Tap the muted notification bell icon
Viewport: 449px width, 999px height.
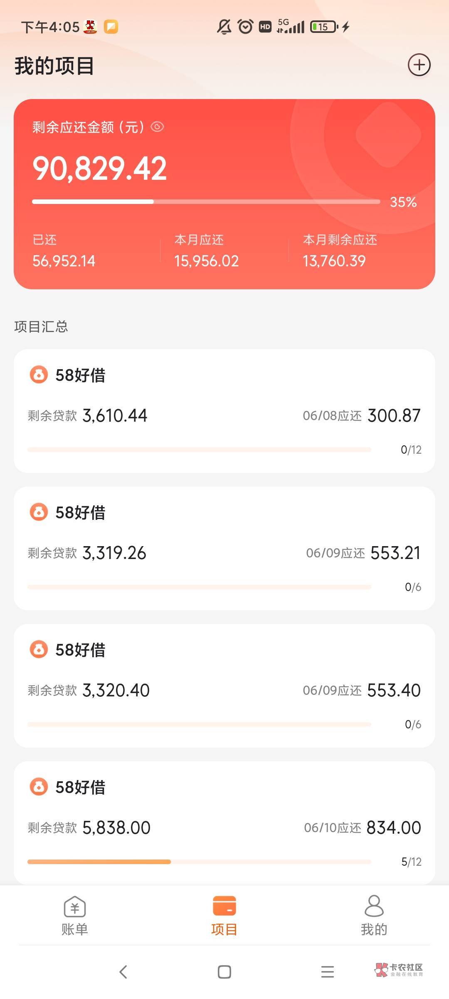point(224,27)
